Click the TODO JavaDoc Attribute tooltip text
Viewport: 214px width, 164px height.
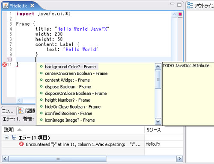pyautogui.click(x=186, y=66)
